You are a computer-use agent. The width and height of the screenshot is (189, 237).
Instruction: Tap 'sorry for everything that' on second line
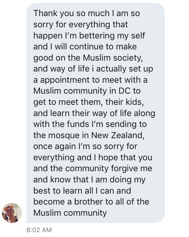point(81,25)
